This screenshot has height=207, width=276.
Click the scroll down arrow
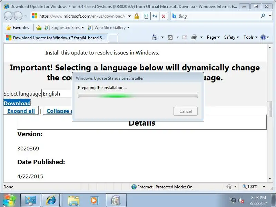[x=270, y=179]
